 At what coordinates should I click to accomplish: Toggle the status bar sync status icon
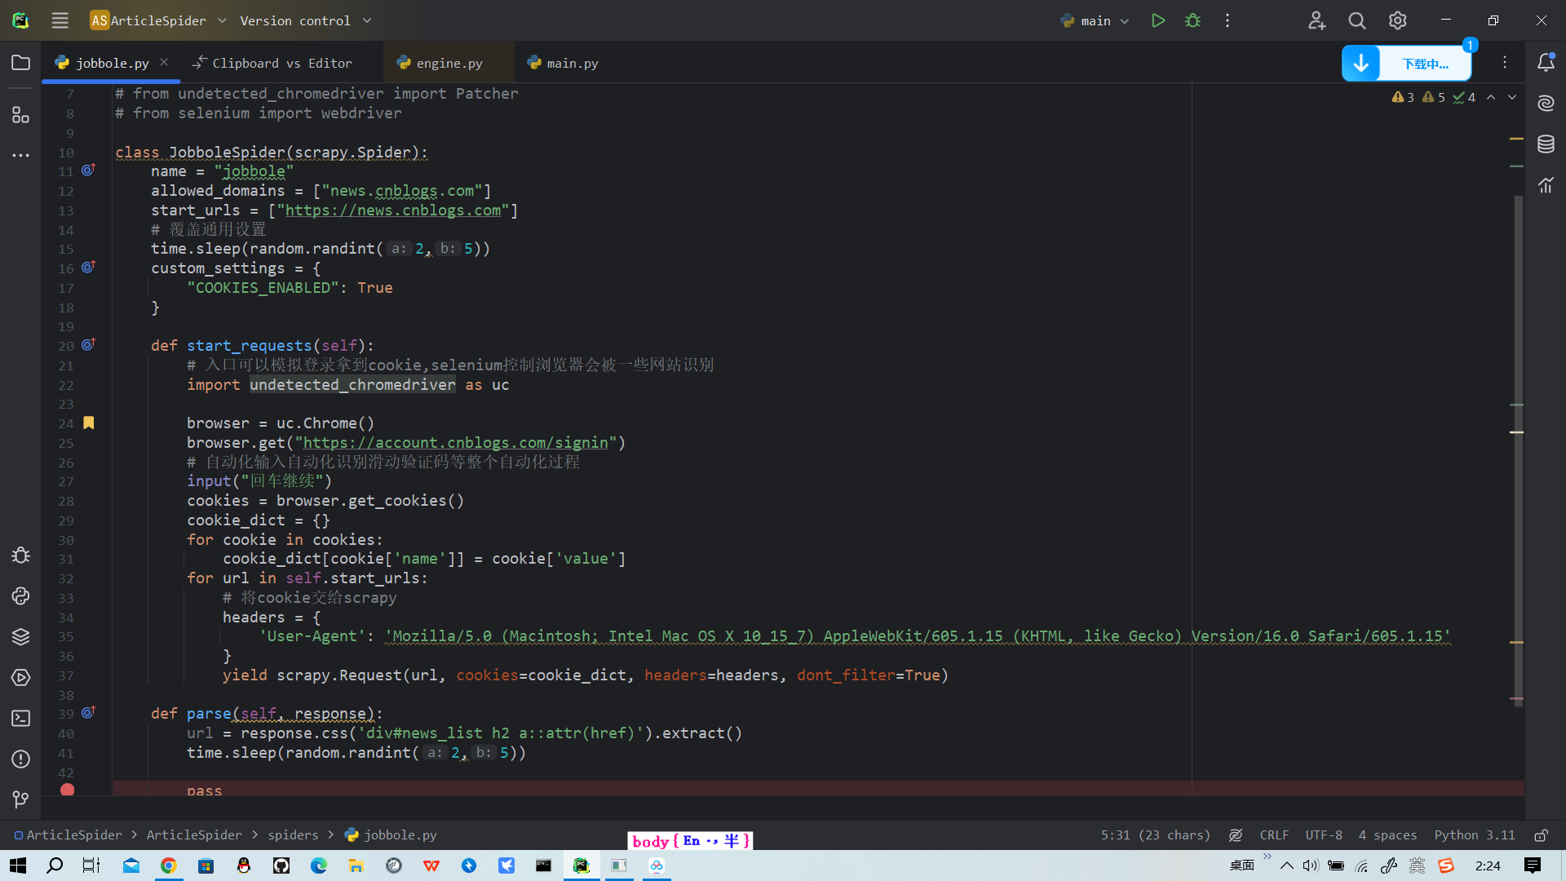pos(1236,835)
